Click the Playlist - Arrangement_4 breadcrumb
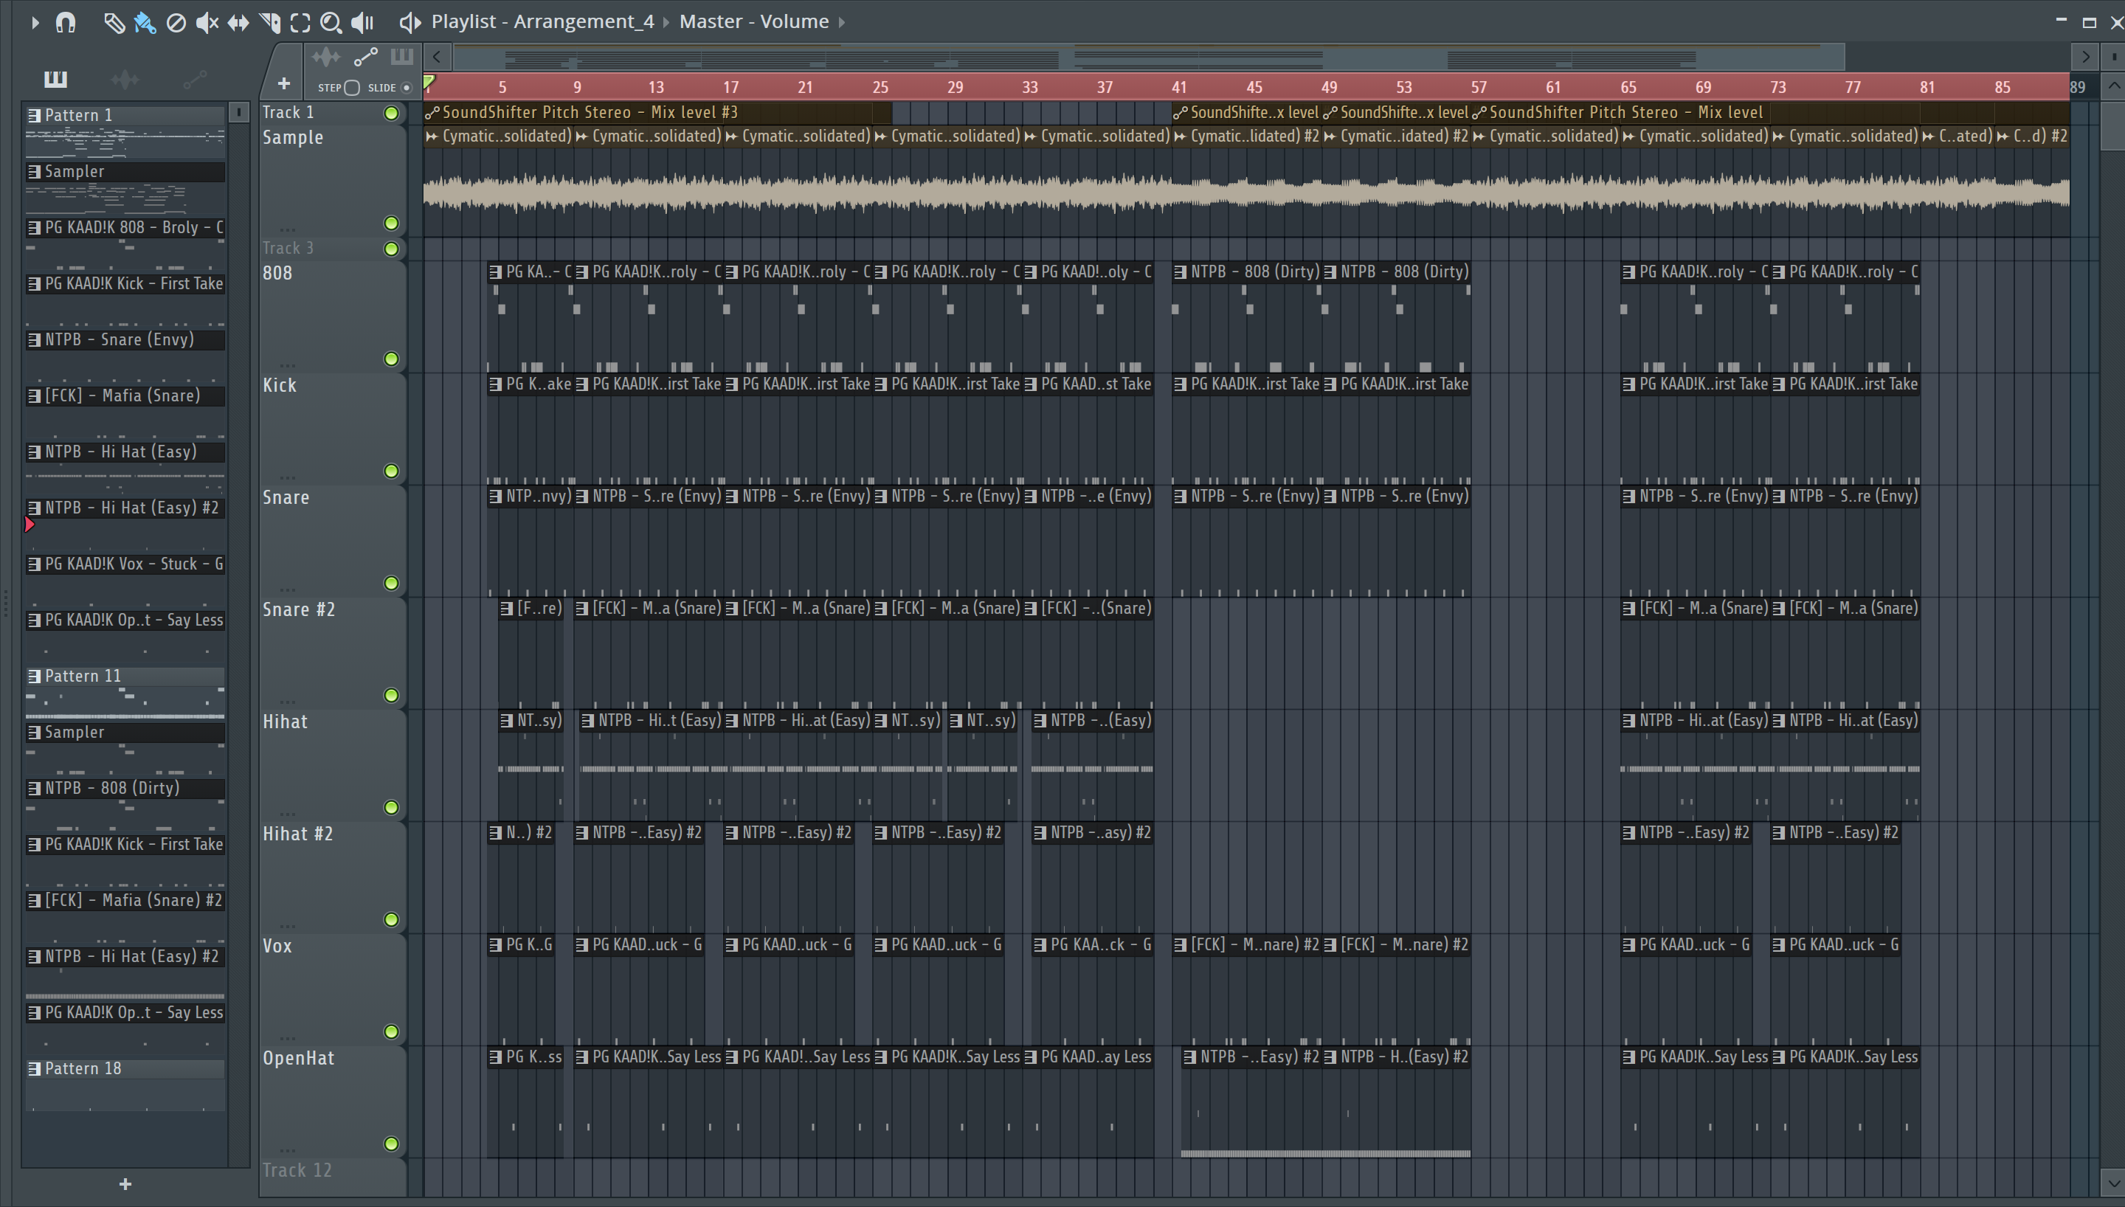This screenshot has height=1207, width=2125. click(542, 21)
